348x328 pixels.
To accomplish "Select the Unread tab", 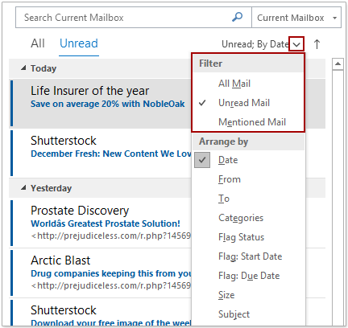I will [79, 43].
